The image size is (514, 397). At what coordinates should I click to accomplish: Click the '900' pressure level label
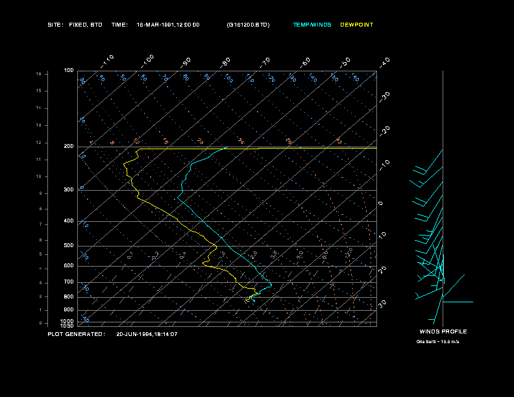(69, 309)
